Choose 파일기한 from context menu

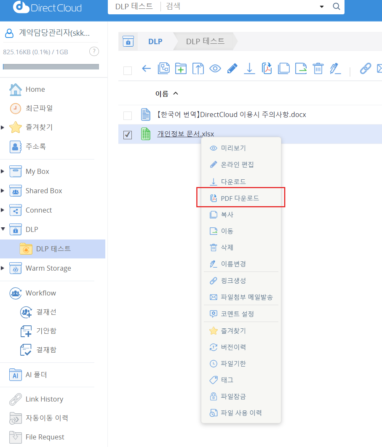pyautogui.click(x=241, y=364)
